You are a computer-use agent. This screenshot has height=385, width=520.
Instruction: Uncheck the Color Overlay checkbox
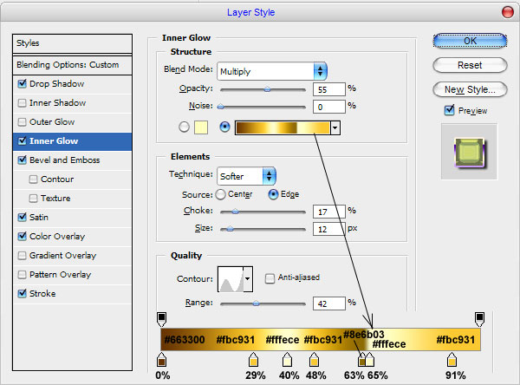click(x=23, y=237)
